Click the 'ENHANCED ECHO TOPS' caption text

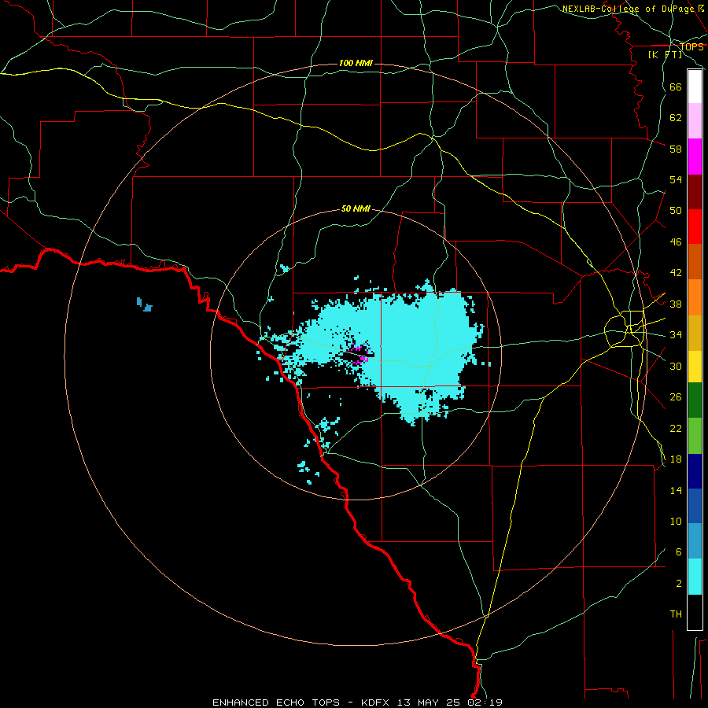tap(276, 702)
